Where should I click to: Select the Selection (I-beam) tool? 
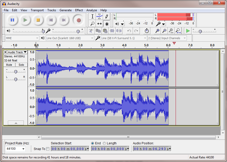coord(92,17)
